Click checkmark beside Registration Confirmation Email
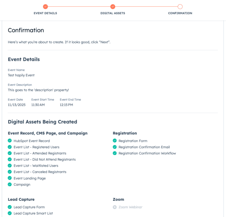This screenshot has height=217, width=226. tap(115, 147)
